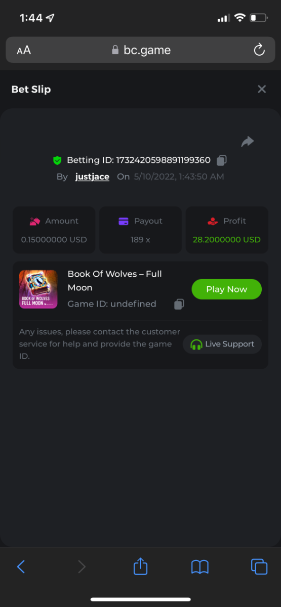The height and width of the screenshot is (607, 281).
Task: Select the Book Of Wolves – Full Moon title
Action: point(115,281)
